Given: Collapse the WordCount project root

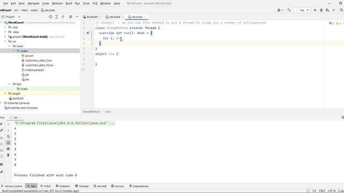Looking at the screenshot, I should tap(1, 23).
